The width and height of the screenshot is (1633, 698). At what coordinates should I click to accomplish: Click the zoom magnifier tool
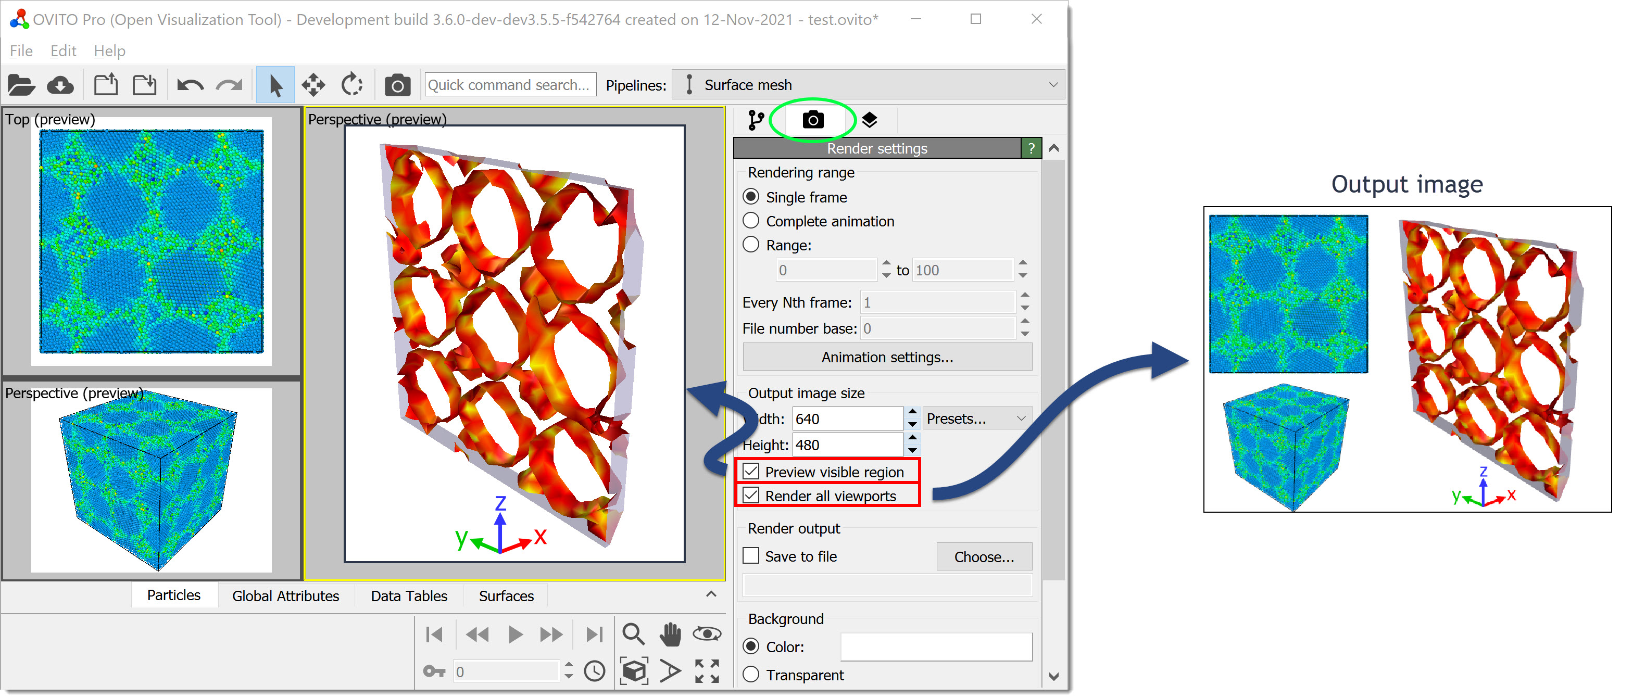[x=633, y=634]
